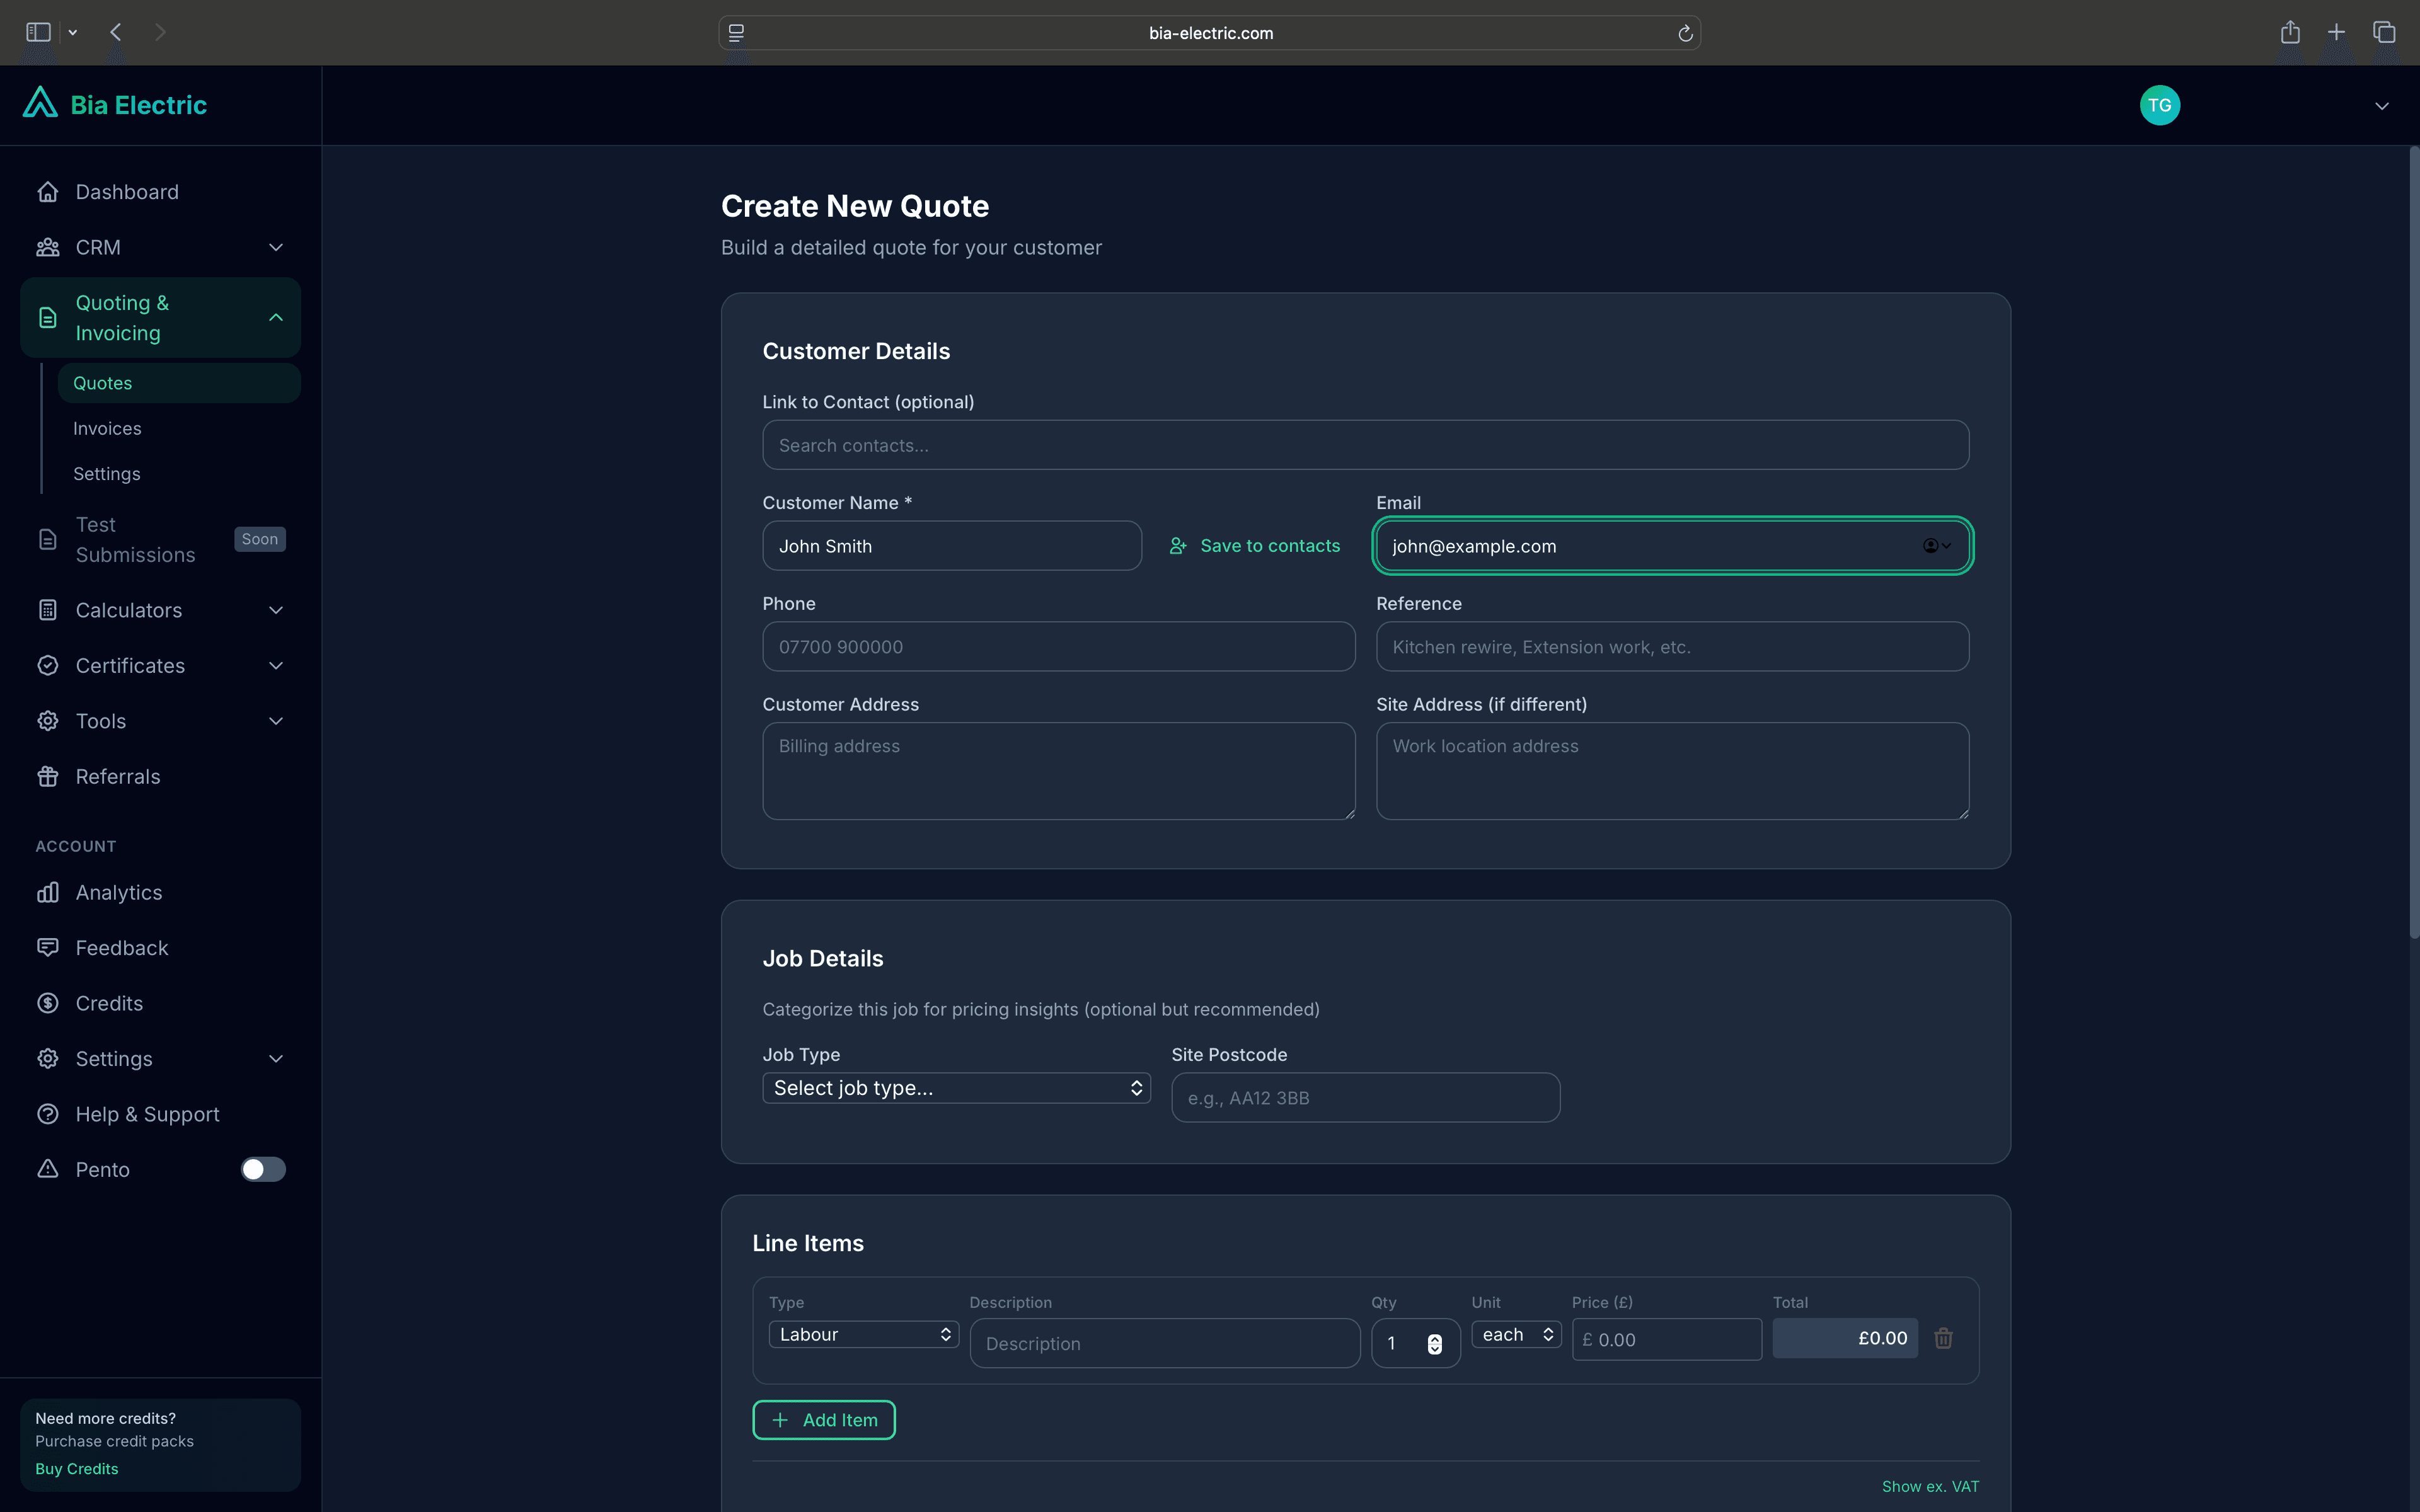Open the Select job type dropdown
The image size is (2420, 1512).
956,1088
